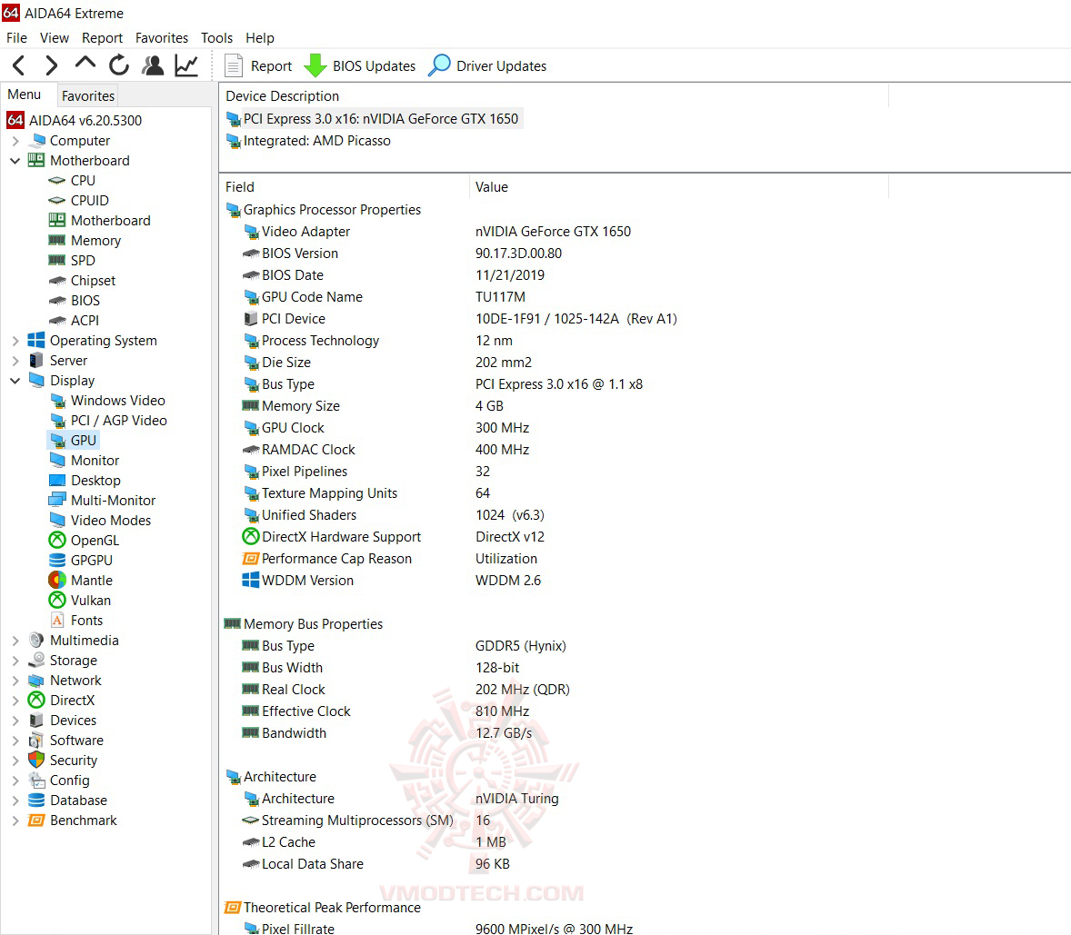Expand the DirectX tree node

coord(15,701)
